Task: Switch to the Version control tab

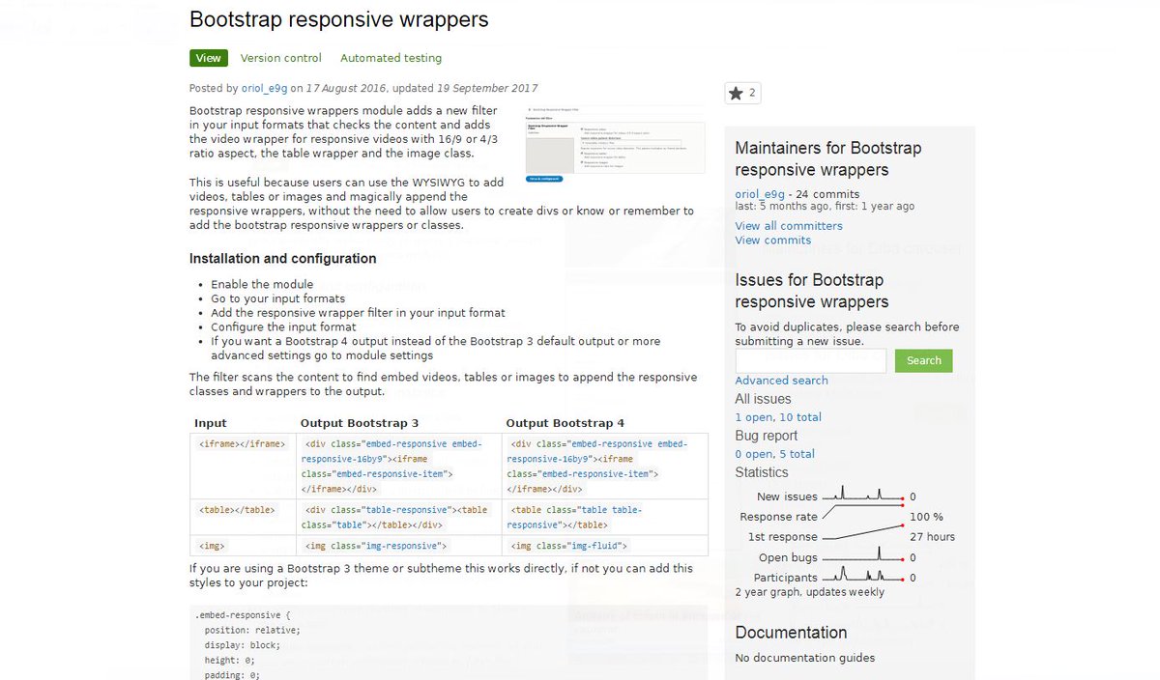Action: [x=281, y=58]
